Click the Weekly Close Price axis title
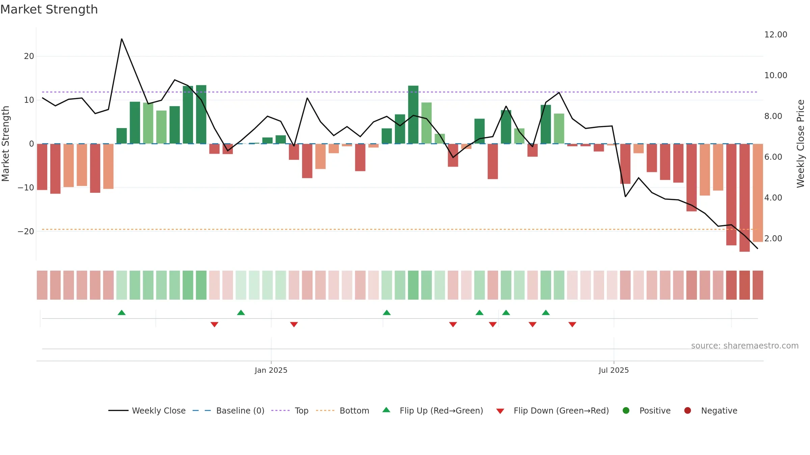This screenshot has height=455, width=810. (x=801, y=144)
